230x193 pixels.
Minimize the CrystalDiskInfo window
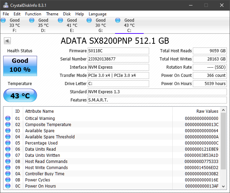191,5
